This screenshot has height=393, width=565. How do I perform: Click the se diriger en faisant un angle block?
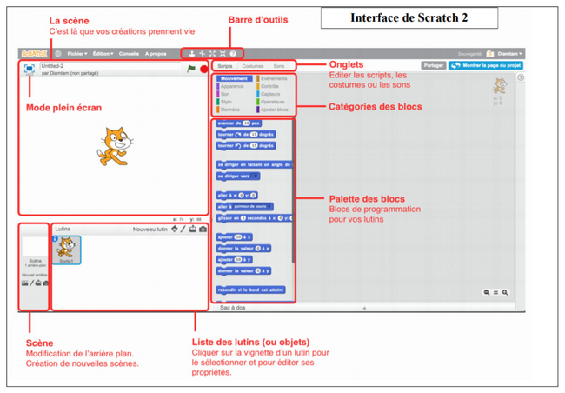tap(254, 165)
